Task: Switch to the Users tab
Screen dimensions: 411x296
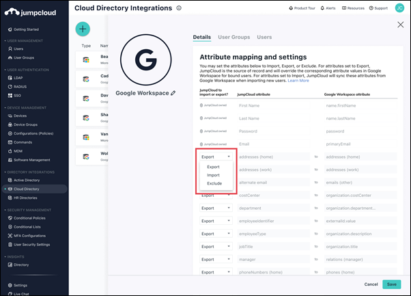Action: point(264,37)
